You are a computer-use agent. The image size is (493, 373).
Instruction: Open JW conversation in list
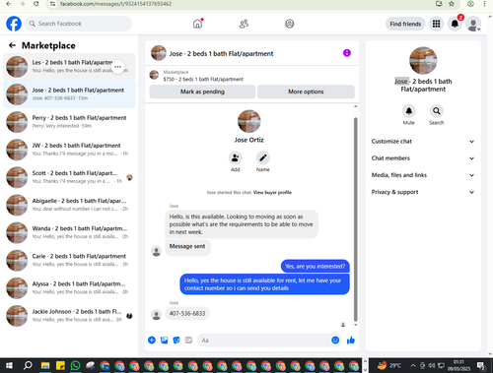69,150
